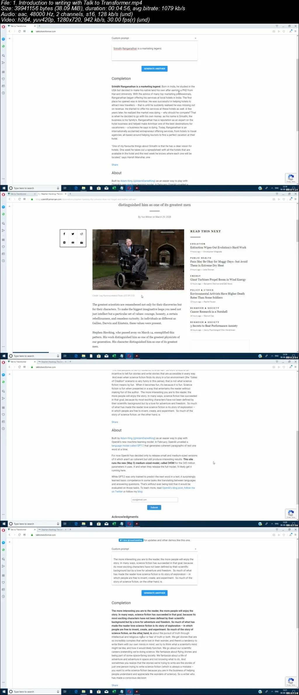Click 'your@email.com' email input field
This screenshot has height=695, width=299.
(154, 500)
